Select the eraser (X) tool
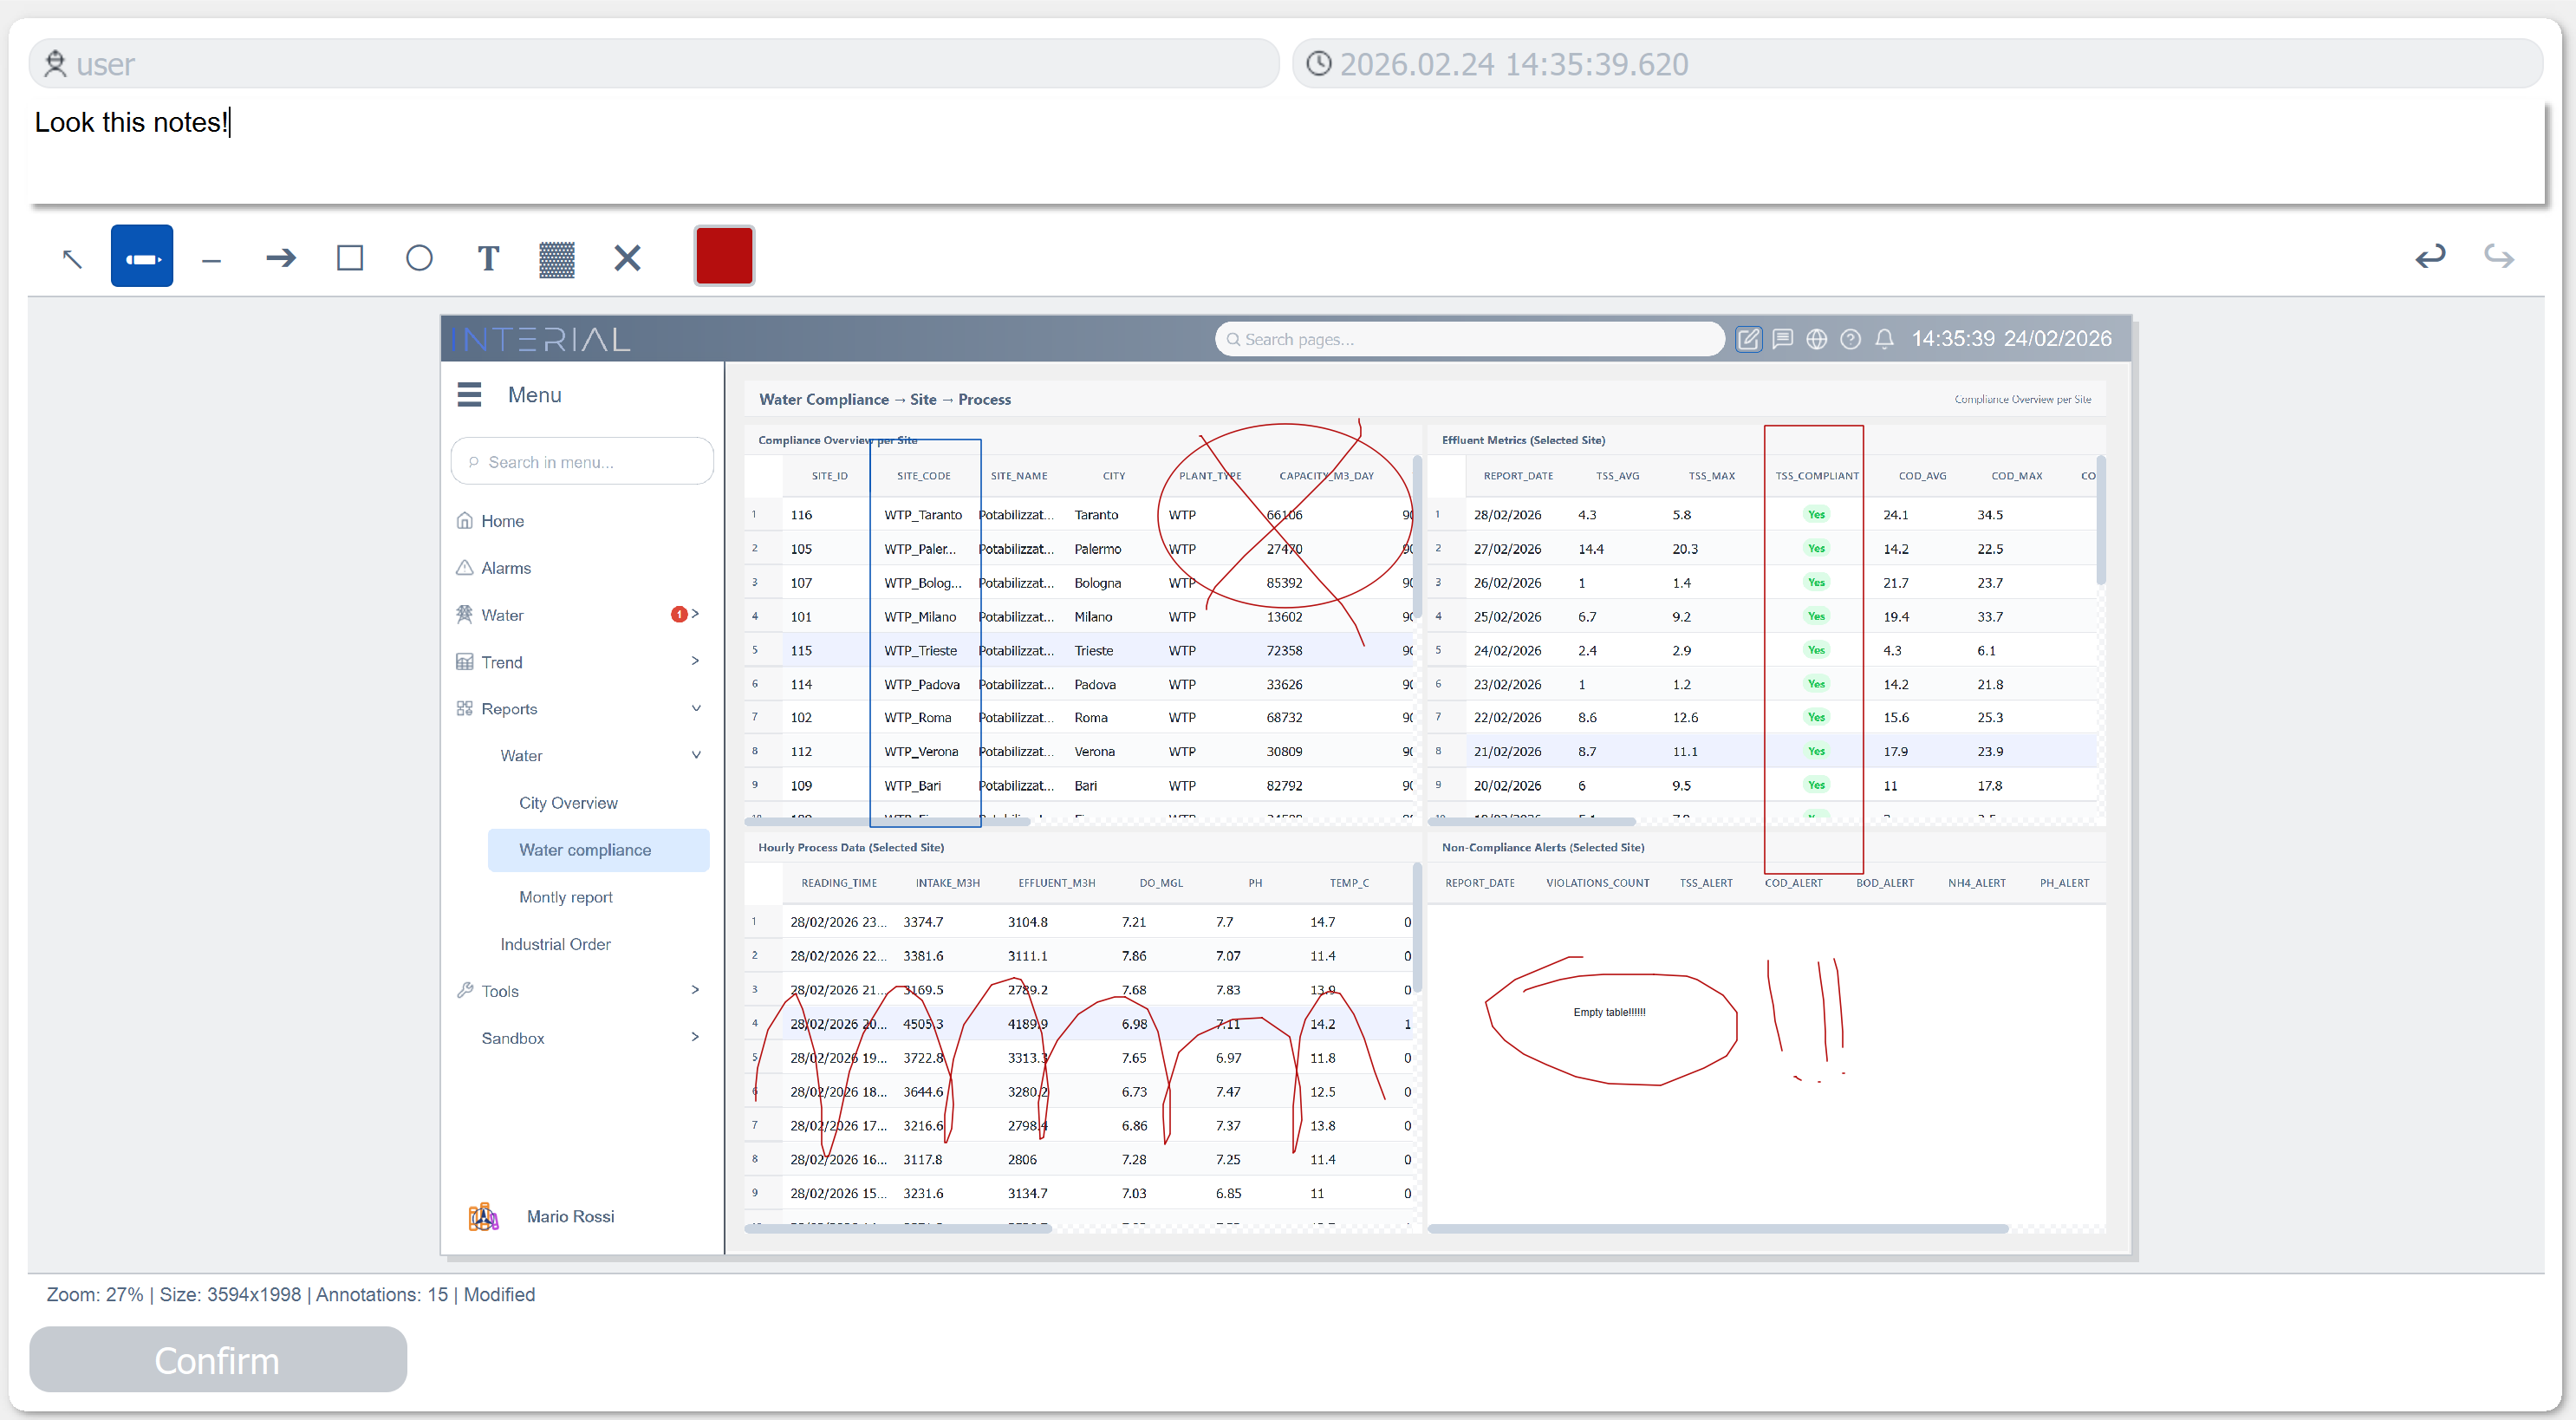 tap(626, 257)
